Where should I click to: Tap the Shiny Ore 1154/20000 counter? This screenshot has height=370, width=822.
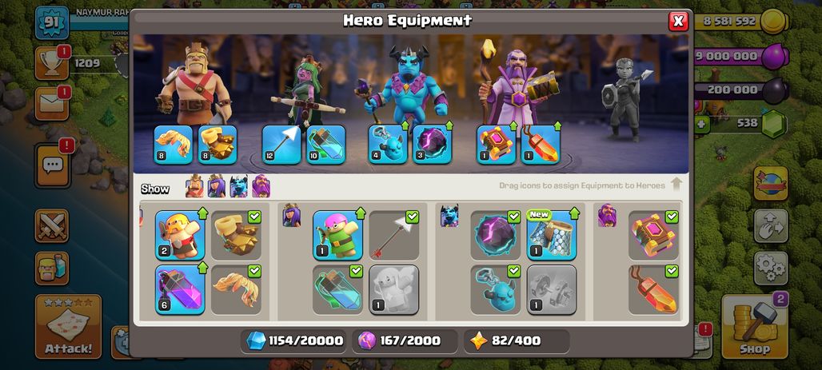(x=295, y=341)
